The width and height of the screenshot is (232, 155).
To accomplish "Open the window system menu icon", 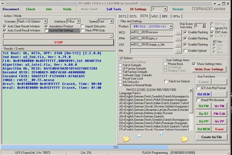I will pos(3,3).
